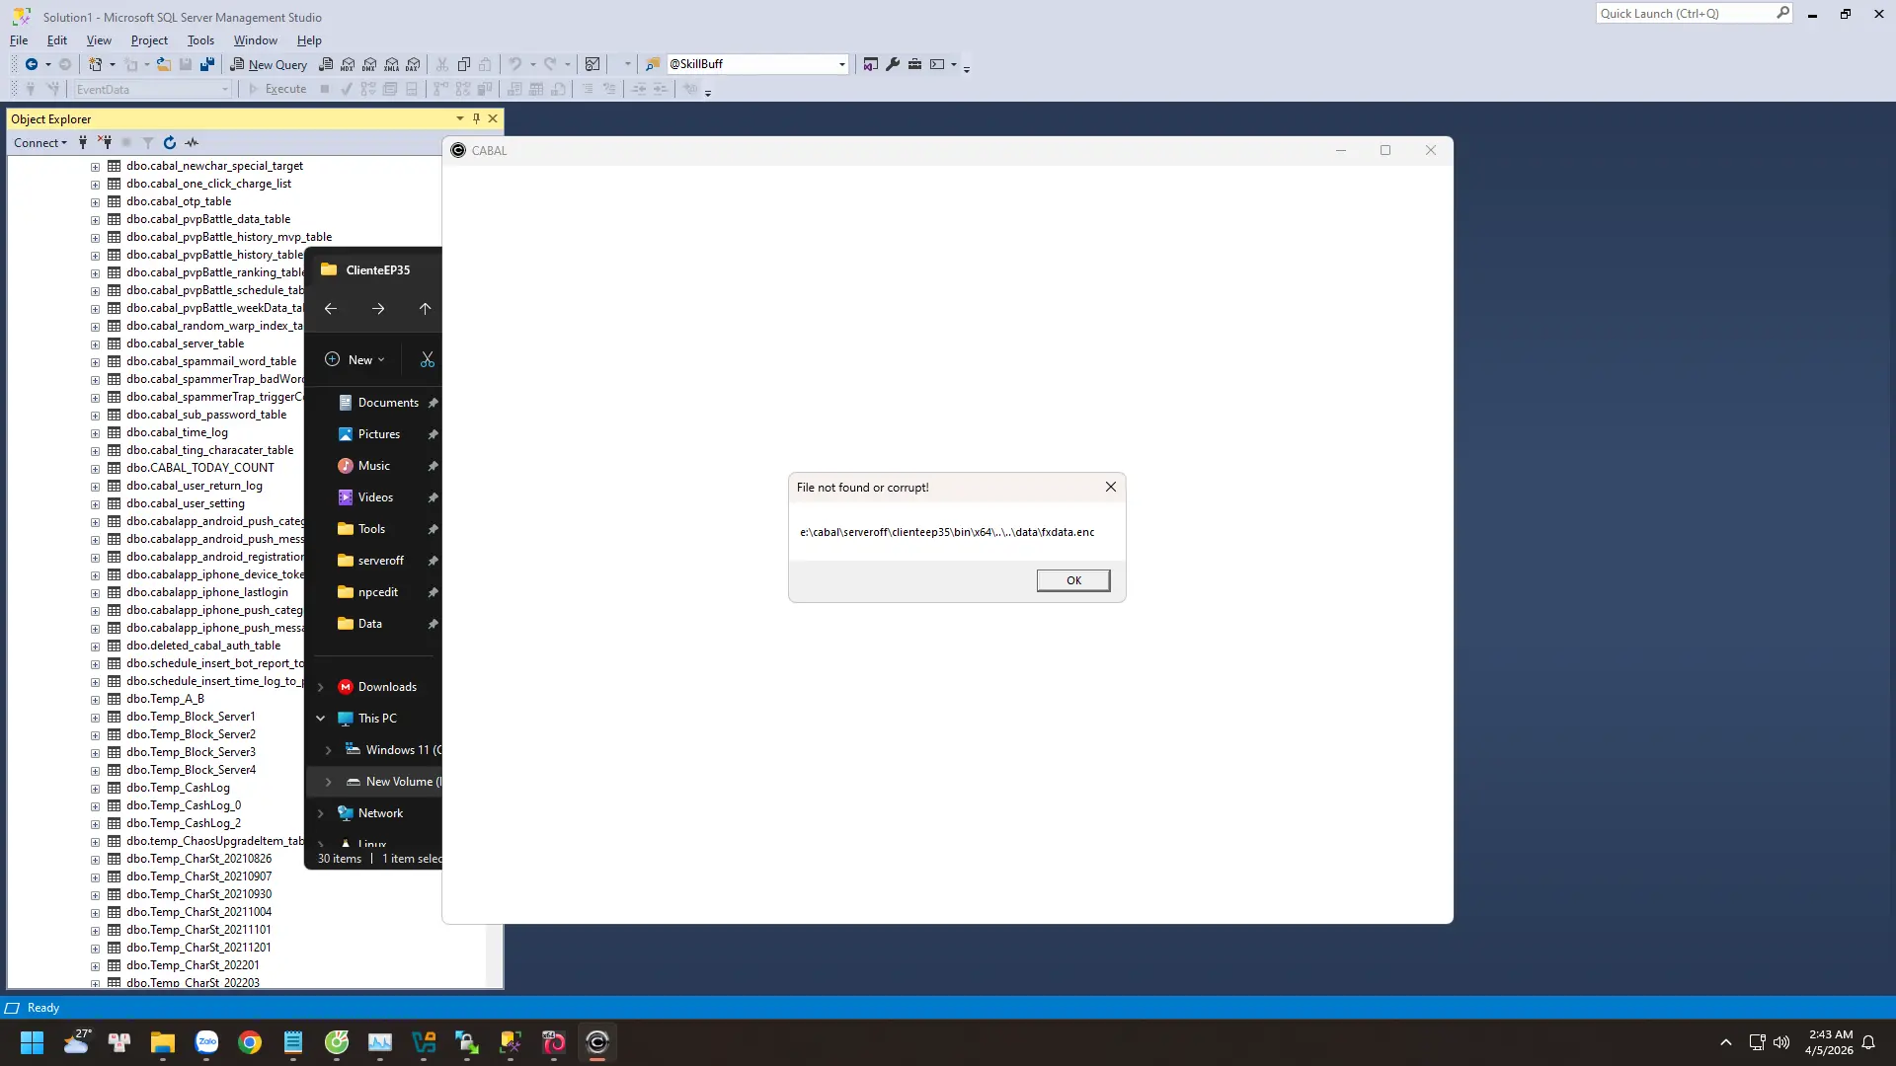This screenshot has height=1066, width=1896.
Task: Click the Open File folder icon
Action: pyautogui.click(x=163, y=64)
